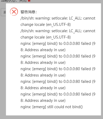Image resolution: width=103 pixels, height=119 pixels.
Task: Click the first 'change locale (en_US.UTF-8)' line
Action: coord(46,25)
